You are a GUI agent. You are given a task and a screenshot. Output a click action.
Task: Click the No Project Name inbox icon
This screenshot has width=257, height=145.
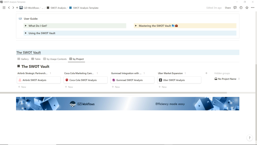(x=216, y=79)
